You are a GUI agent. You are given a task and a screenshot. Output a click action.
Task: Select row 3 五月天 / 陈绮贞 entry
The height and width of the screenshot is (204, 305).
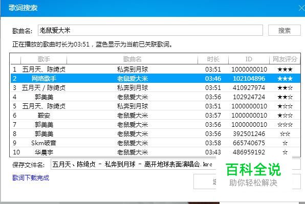click(x=156, y=88)
